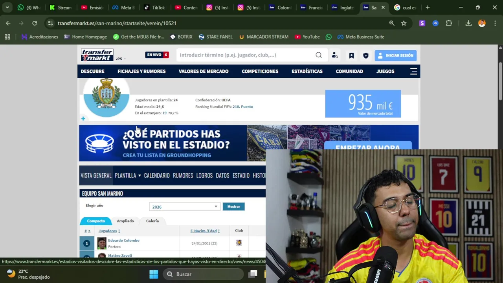Image resolution: width=503 pixels, height=283 pixels.
Task: Open the 210. Puesto FIFA ranking link
Action: point(242,107)
